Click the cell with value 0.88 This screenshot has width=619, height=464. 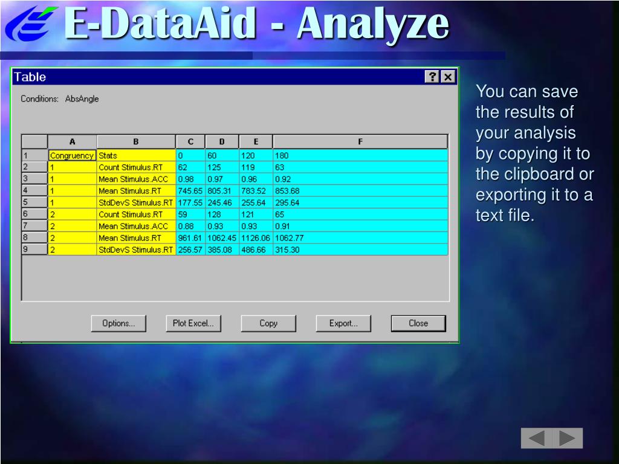click(x=190, y=227)
